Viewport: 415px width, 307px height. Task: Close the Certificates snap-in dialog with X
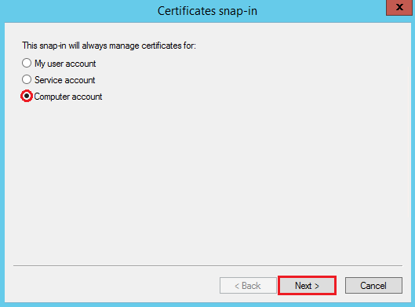coord(399,7)
